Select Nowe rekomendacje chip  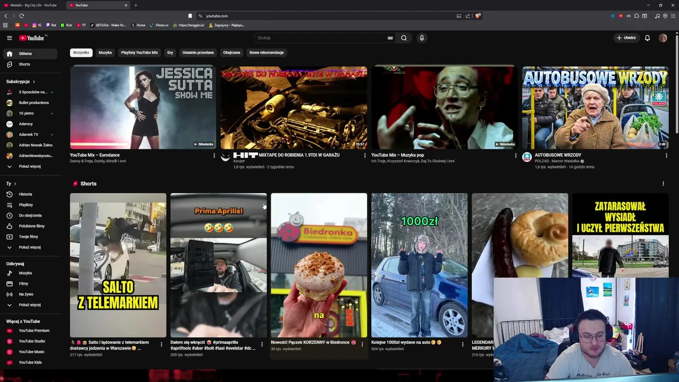266,53
